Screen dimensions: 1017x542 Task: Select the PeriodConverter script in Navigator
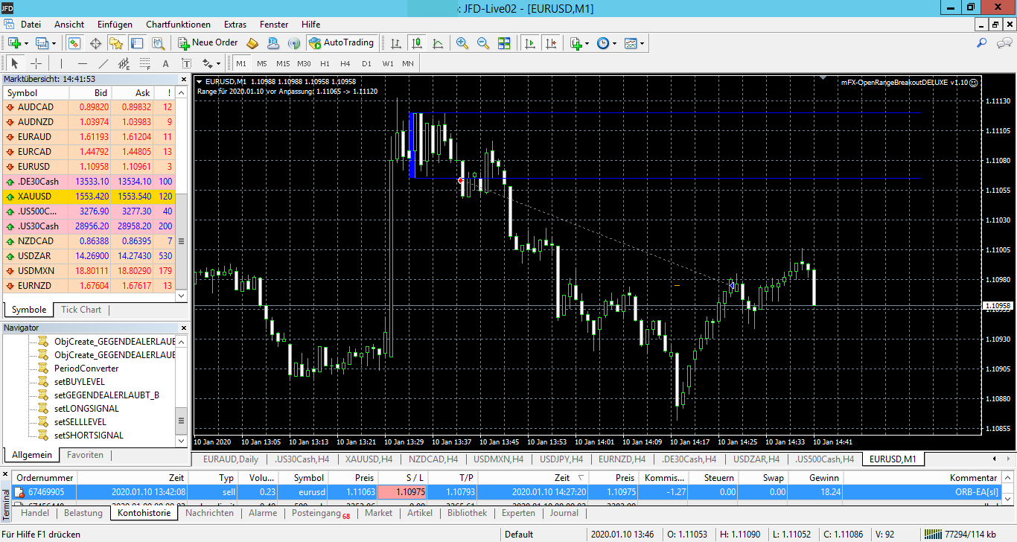pos(86,369)
